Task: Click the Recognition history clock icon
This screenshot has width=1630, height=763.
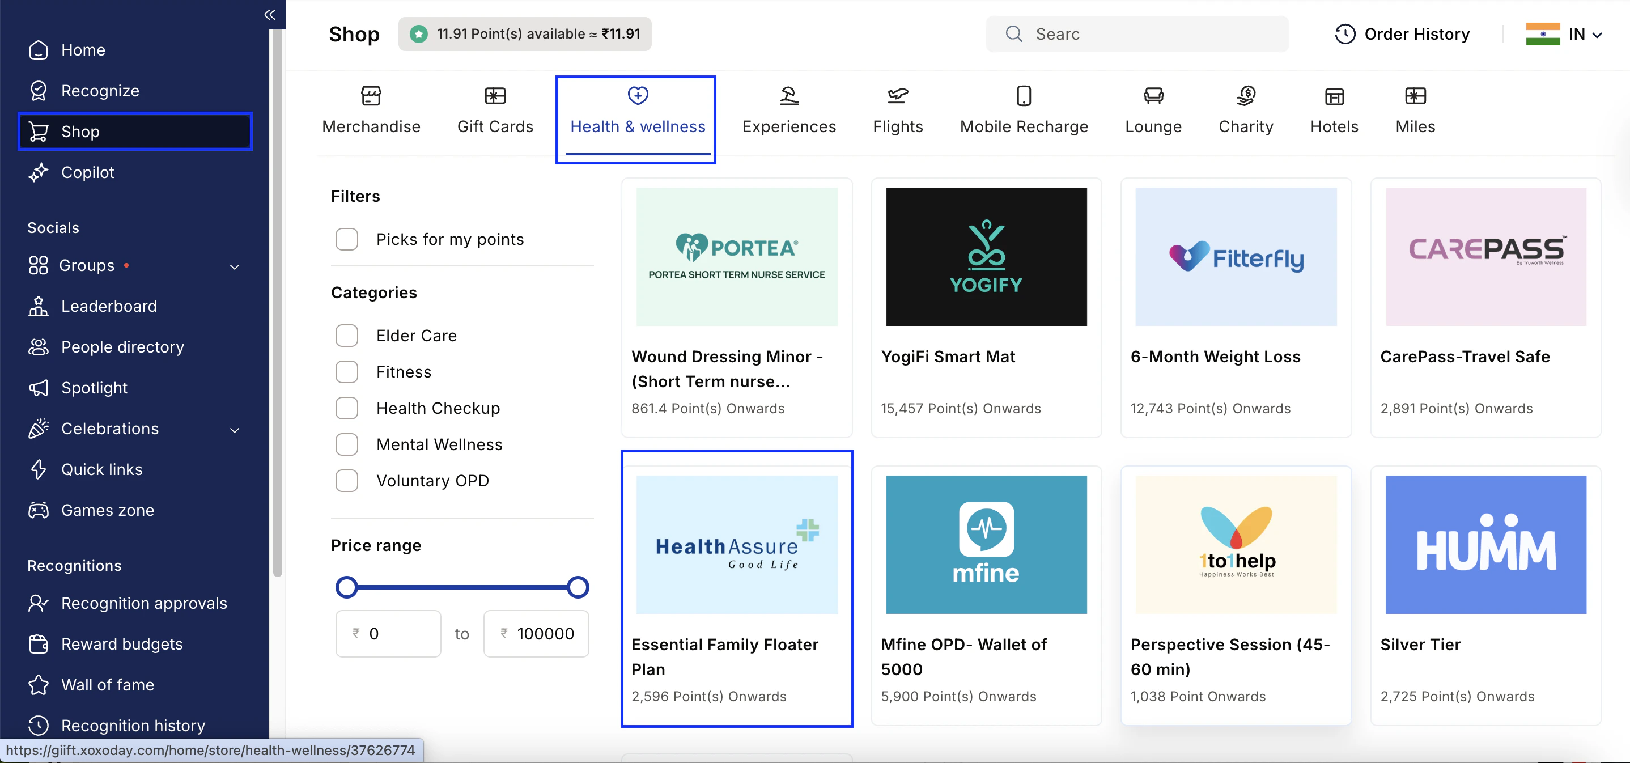Action: (x=39, y=726)
